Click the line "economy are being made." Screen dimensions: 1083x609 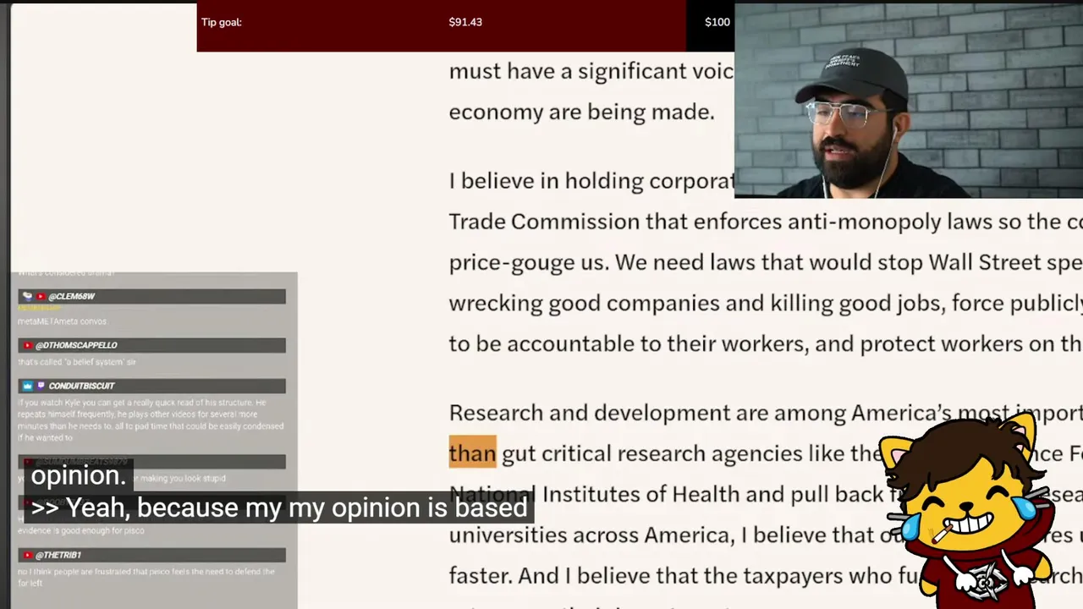point(581,112)
